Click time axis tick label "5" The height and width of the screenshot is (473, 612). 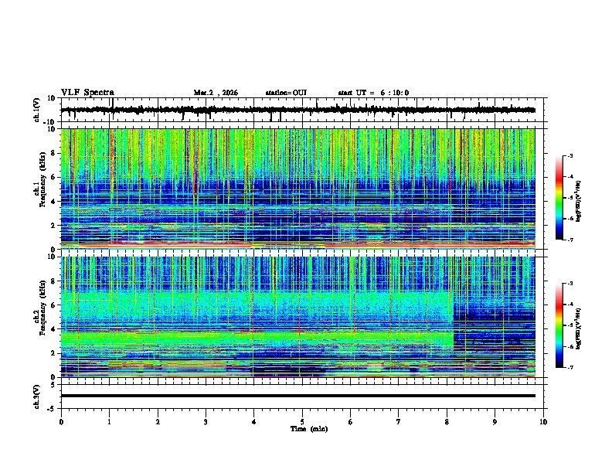(302, 422)
